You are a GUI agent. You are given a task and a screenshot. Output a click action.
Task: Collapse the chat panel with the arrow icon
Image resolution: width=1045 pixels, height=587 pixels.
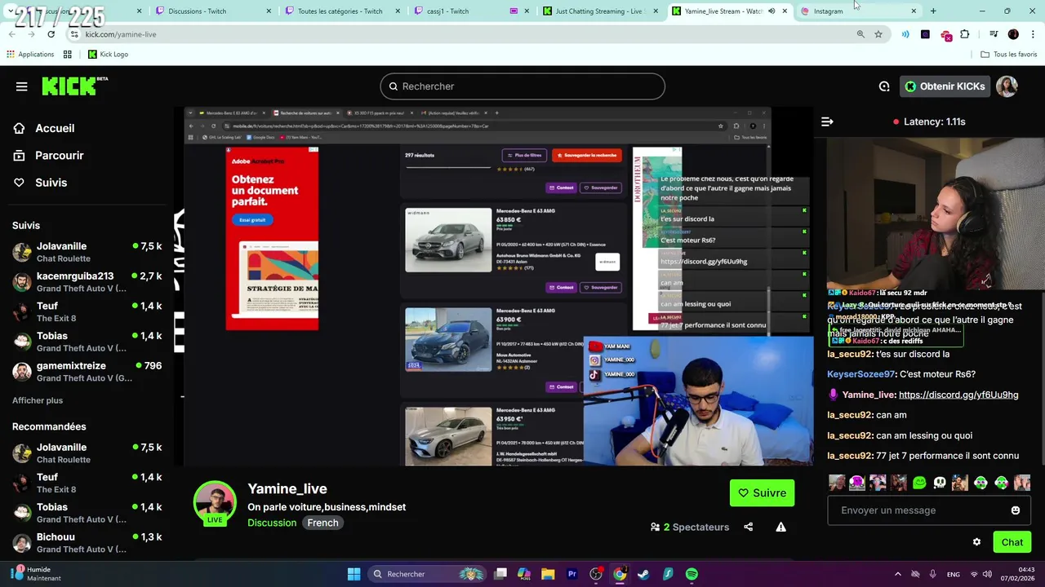[x=827, y=121]
